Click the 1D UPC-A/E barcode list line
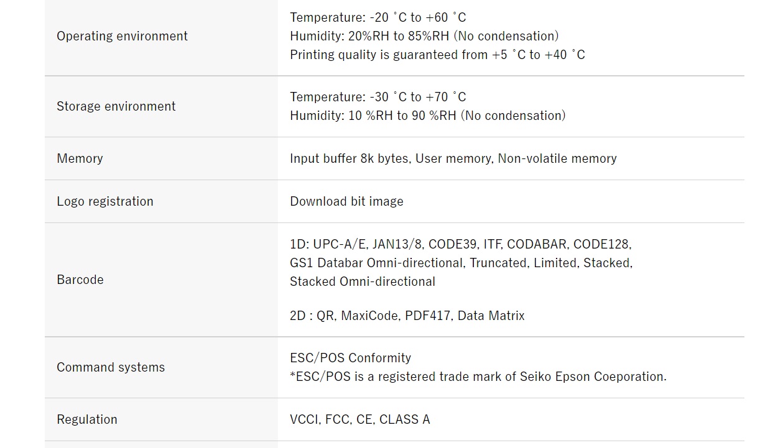 click(461, 244)
